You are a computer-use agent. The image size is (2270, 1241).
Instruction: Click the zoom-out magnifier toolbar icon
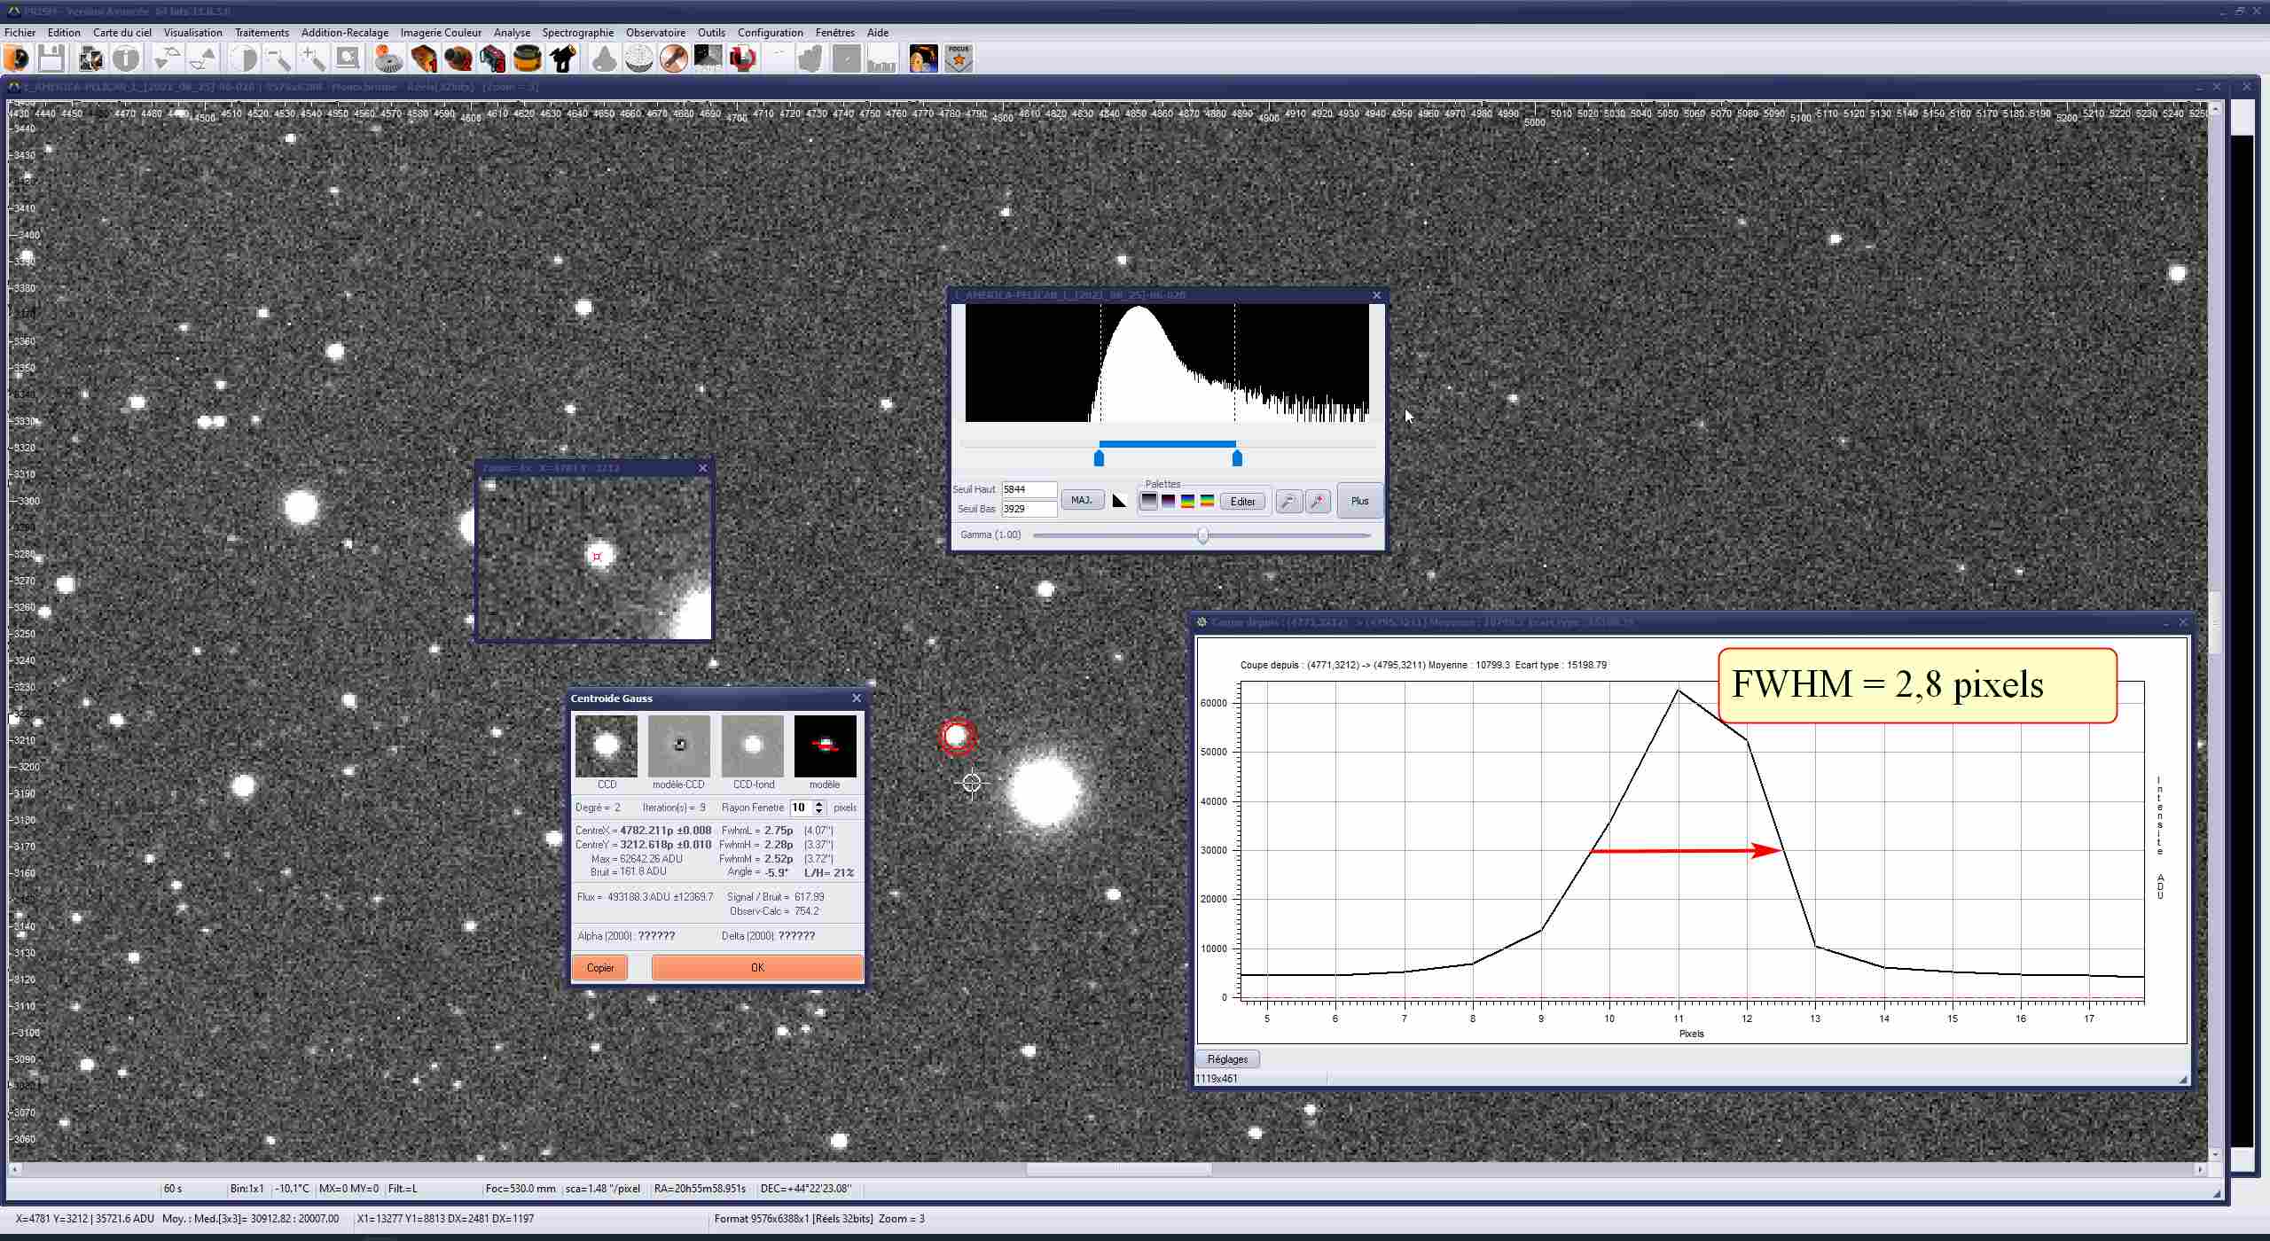[278, 59]
